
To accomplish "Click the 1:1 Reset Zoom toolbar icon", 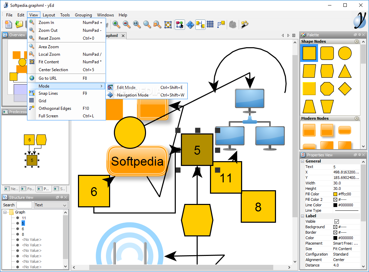I will [137, 24].
